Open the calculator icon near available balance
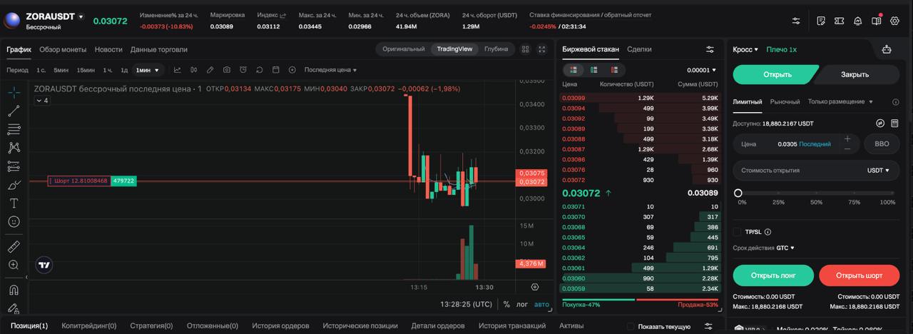This screenshot has width=913, height=334. [x=894, y=123]
